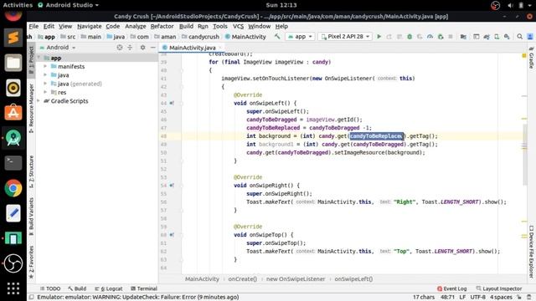Open the Device File Explorer side tab
536x301 pixels.
pyautogui.click(x=532, y=252)
